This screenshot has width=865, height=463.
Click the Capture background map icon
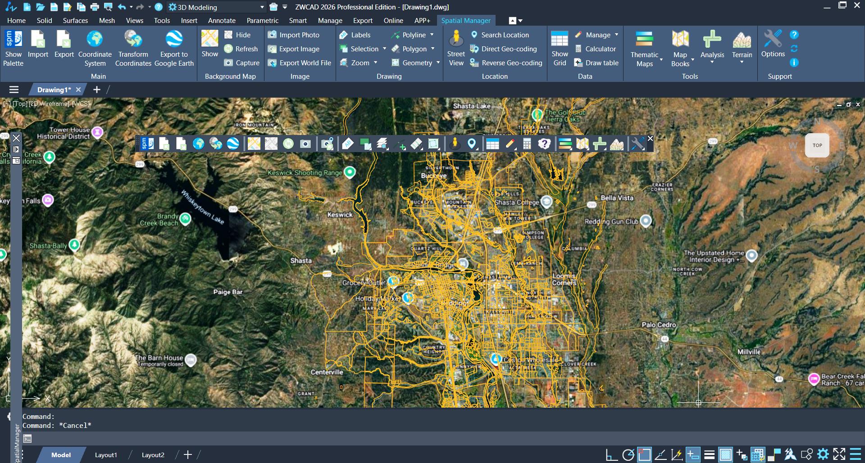point(242,63)
